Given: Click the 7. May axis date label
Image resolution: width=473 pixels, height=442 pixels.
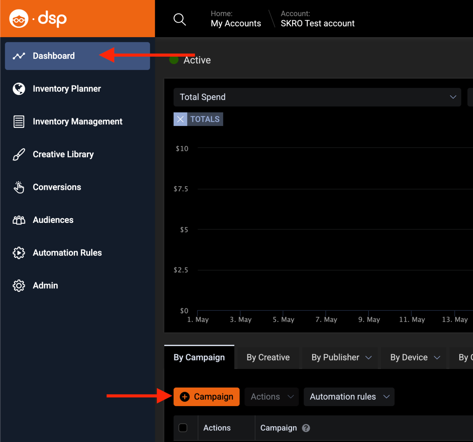Looking at the screenshot, I should point(326,320).
